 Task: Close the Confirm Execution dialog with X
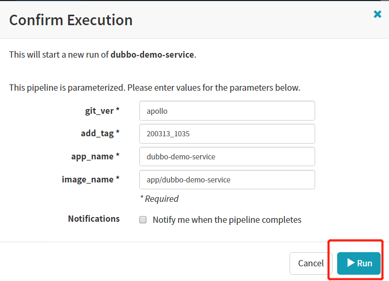pyautogui.click(x=377, y=15)
